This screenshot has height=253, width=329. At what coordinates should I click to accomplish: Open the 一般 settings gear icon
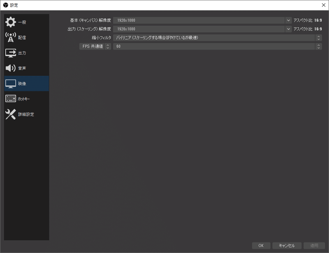[11, 22]
